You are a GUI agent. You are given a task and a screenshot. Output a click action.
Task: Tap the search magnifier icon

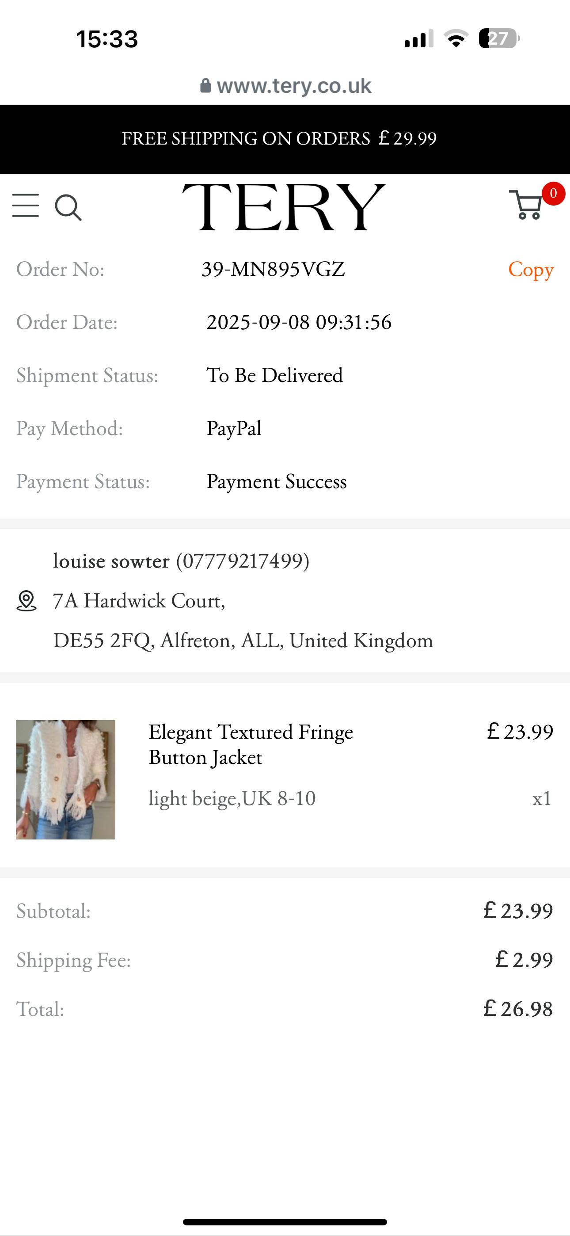click(68, 207)
